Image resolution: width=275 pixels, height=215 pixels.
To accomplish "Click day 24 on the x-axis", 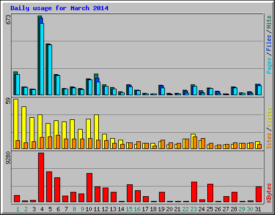I will 201,209.
